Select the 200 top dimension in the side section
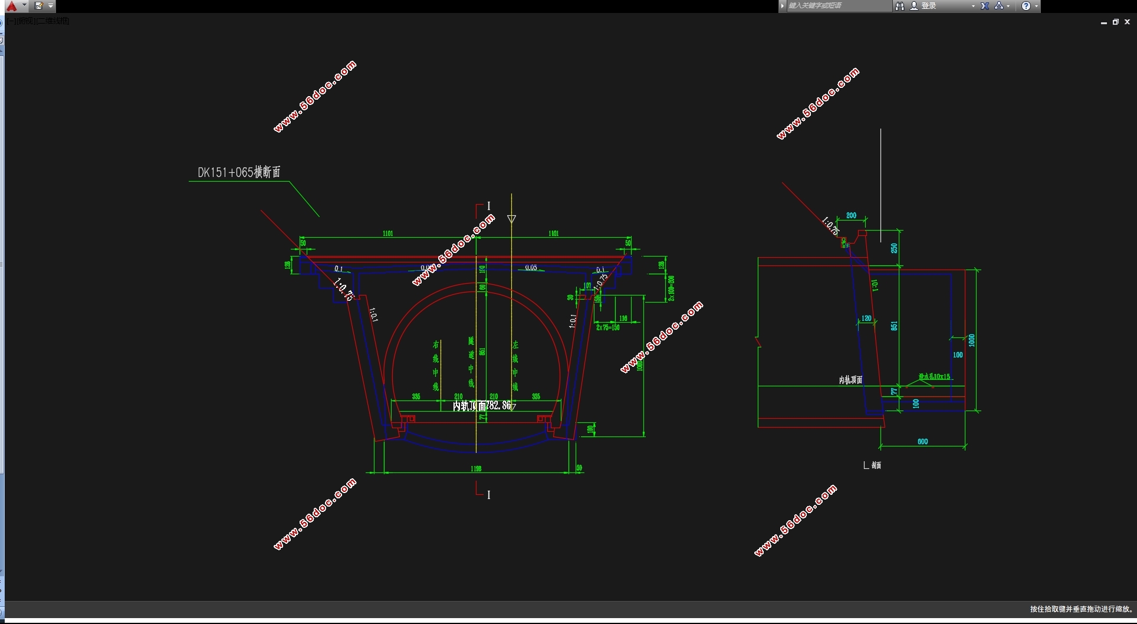1137x624 pixels. 851,216
